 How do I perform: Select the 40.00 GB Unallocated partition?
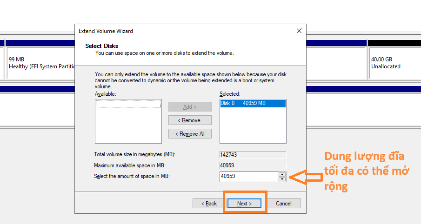pos(393,63)
